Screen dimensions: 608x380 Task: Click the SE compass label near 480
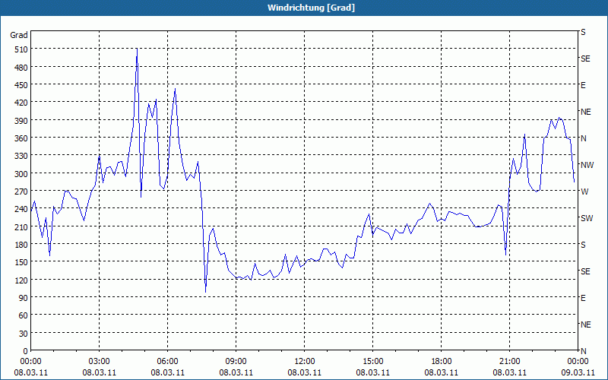click(585, 59)
